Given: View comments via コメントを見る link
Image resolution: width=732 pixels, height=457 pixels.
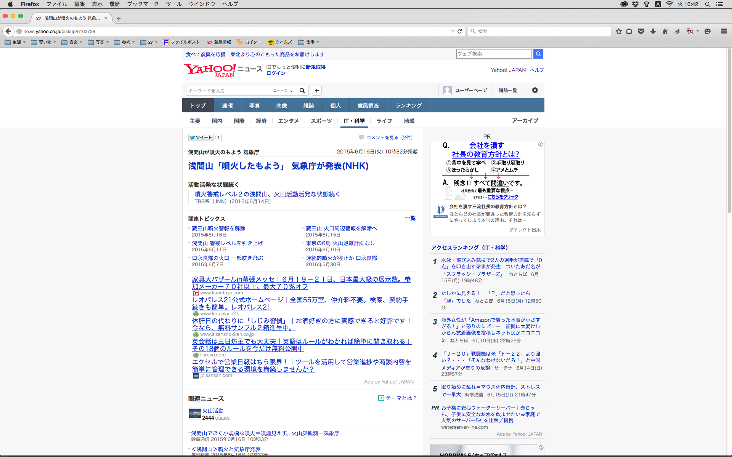Looking at the screenshot, I should pyautogui.click(x=389, y=137).
